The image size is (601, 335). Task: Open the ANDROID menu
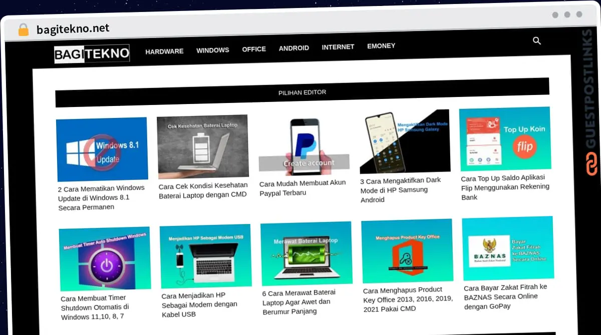pos(294,48)
